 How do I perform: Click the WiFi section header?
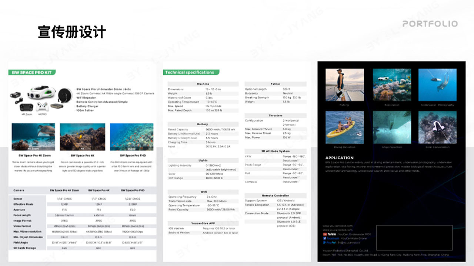(x=203, y=192)
